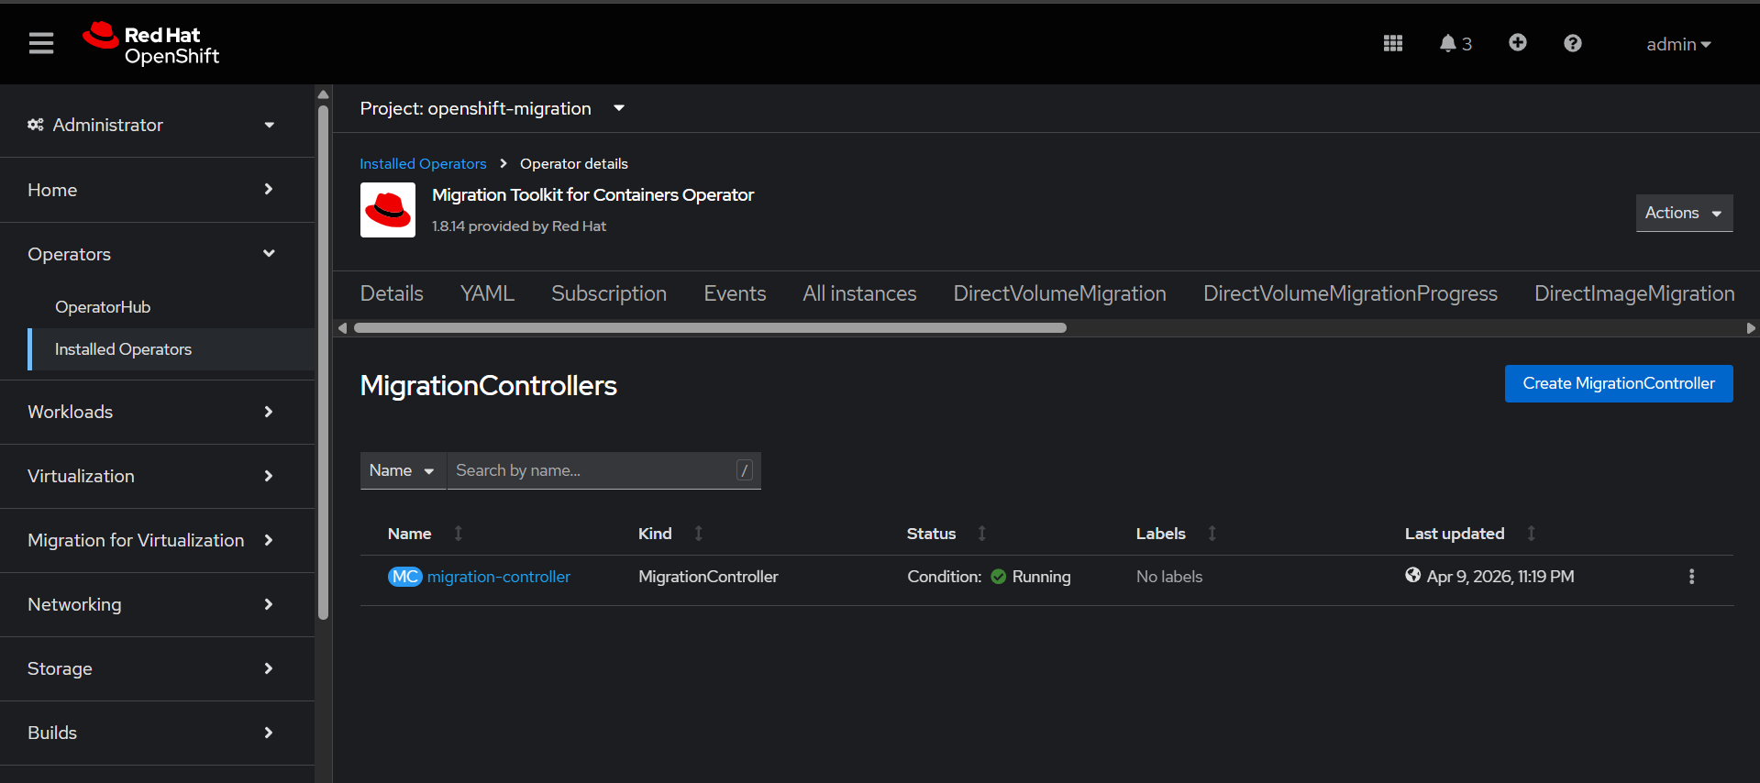Screen dimensions: 1760x783
Task: Switch to the YAML tab
Action: pyautogui.click(x=487, y=293)
